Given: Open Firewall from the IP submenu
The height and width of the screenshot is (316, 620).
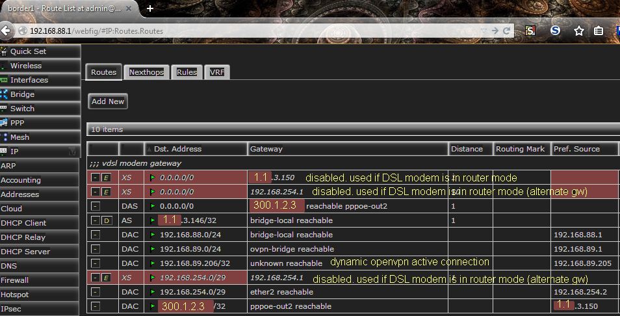Looking at the screenshot, I should click(14, 280).
